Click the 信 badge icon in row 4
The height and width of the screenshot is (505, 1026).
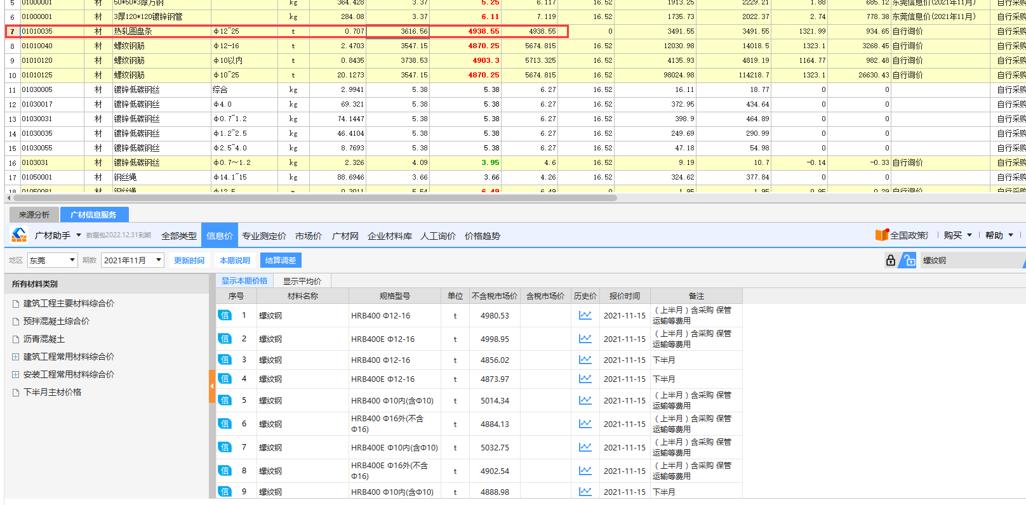point(225,379)
